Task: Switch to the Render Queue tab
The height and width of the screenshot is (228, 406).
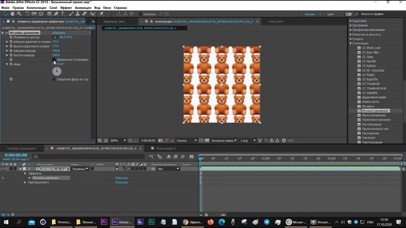Action: pyautogui.click(x=22, y=148)
